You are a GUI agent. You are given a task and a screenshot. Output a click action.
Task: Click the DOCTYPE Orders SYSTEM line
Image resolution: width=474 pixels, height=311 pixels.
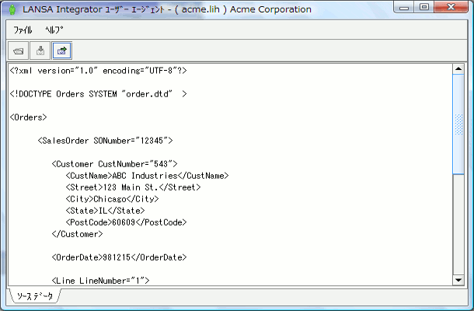98,94
